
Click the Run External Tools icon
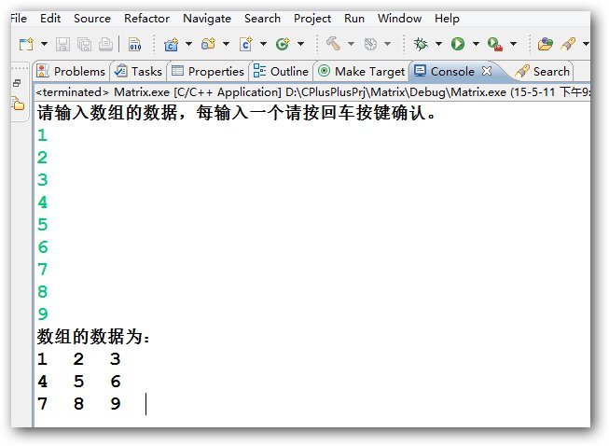(495, 44)
